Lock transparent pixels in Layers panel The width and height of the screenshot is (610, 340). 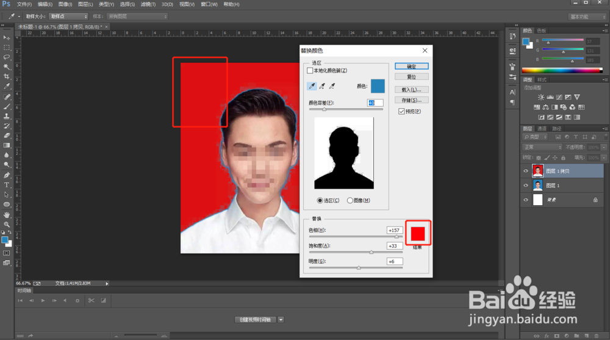point(539,157)
